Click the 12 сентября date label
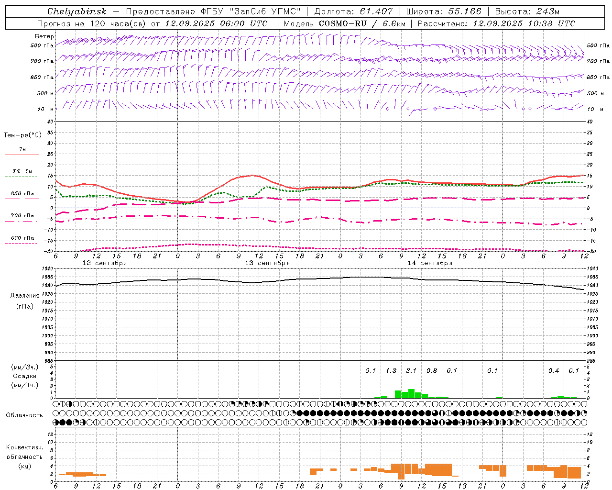The width and height of the screenshot is (612, 490). (105, 263)
